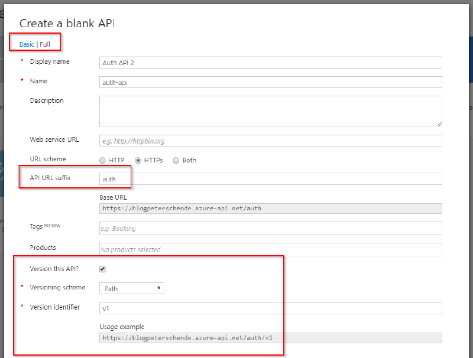Open the Products selection field
The height and width of the screenshot is (358, 473).
click(x=266, y=249)
